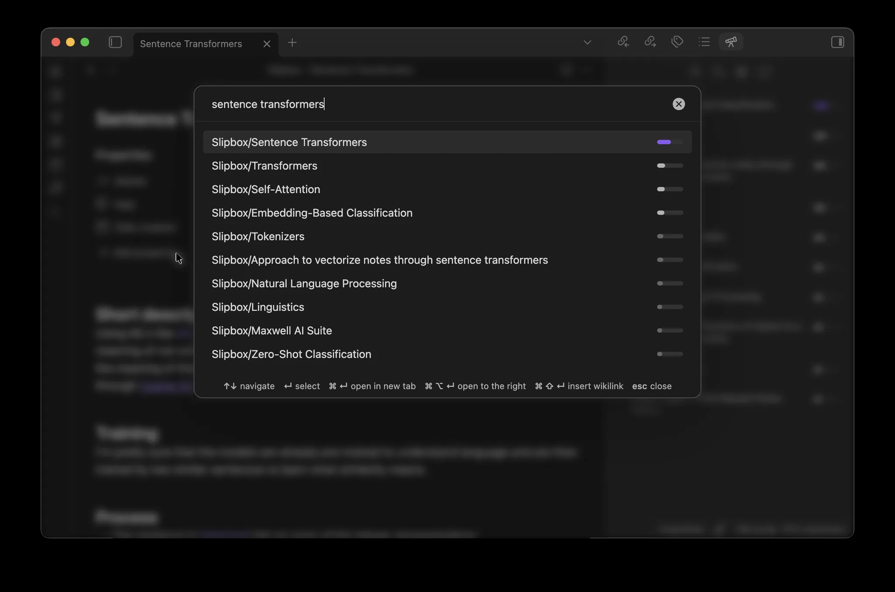Select Slipbox/Transformers result
The width and height of the screenshot is (895, 592).
click(x=447, y=165)
